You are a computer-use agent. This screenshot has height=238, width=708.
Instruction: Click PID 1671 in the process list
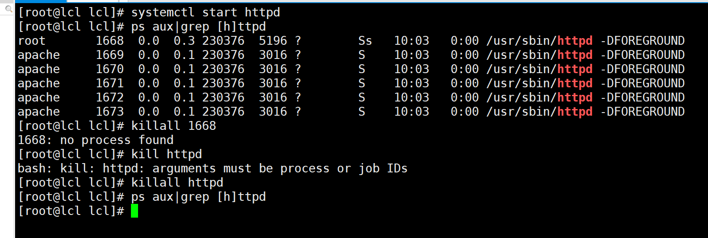tap(110, 83)
